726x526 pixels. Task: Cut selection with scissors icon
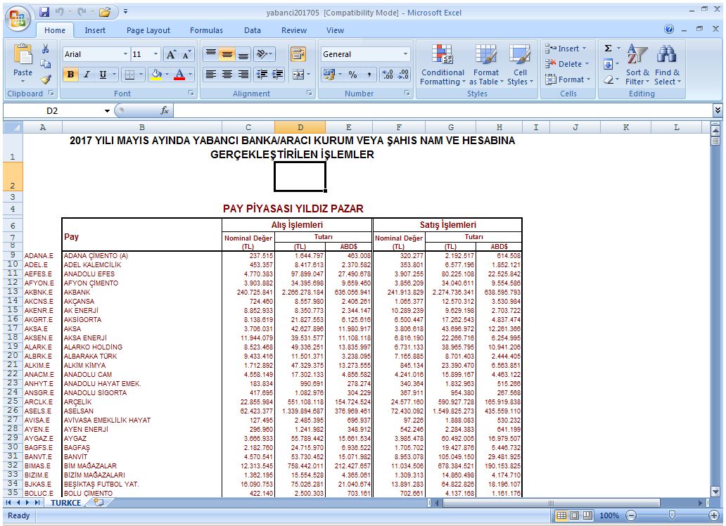45,49
